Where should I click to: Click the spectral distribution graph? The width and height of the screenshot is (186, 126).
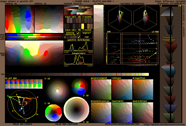[x=78, y=46]
